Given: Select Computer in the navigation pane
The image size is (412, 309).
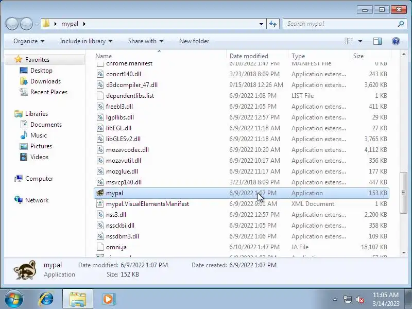Looking at the screenshot, I should 39,179.
